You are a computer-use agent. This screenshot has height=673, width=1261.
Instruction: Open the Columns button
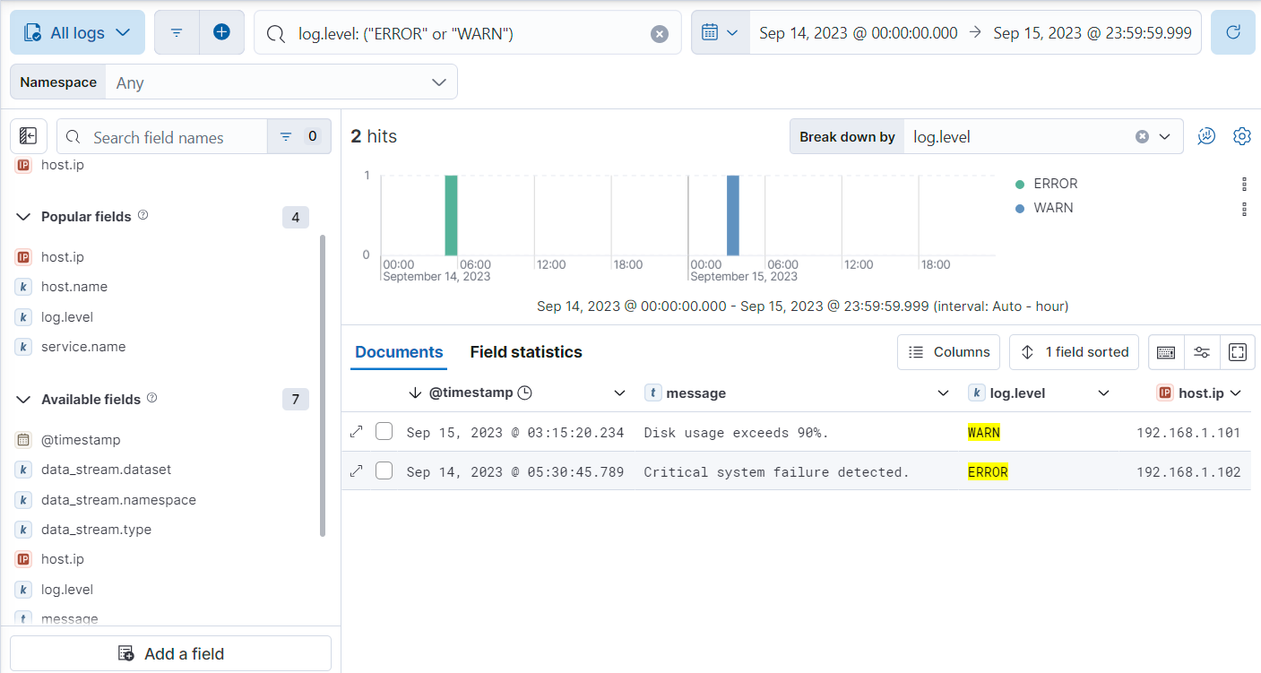click(949, 352)
